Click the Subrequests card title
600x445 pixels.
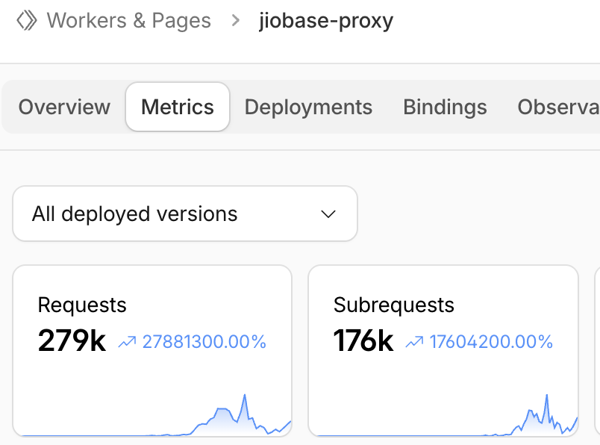pos(394,305)
